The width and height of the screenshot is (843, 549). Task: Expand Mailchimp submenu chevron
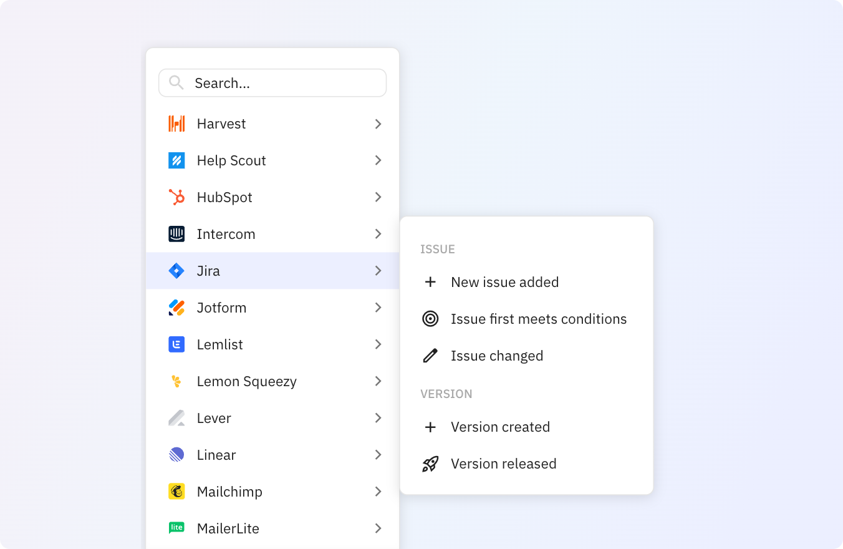(378, 492)
